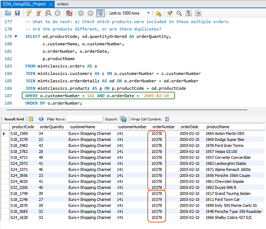Select cell S24_2972
This screenshot has height=229, width=266.
click(x=24, y=164)
